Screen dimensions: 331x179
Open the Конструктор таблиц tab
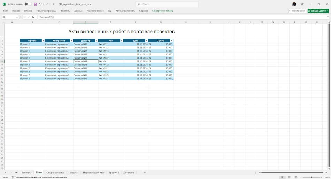point(163,11)
